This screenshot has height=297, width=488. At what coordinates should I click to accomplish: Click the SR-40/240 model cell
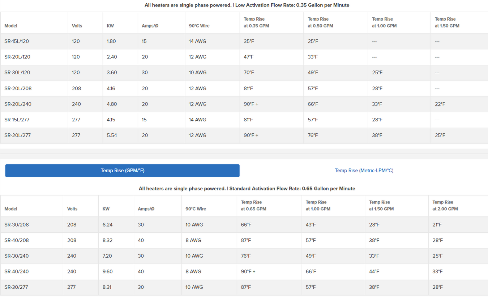coord(17,272)
